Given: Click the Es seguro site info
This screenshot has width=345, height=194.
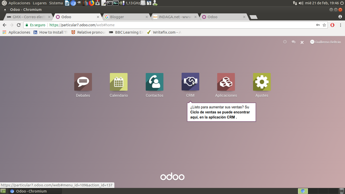Looking at the screenshot, I should (x=35, y=25).
